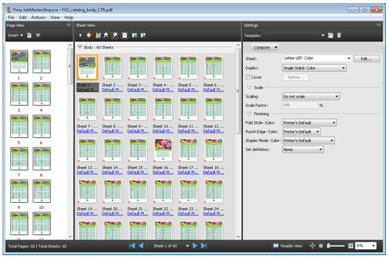Go to the first sheet

(x=132, y=246)
